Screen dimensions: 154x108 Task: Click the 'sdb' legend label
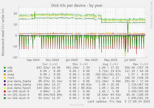pos(10,71)
